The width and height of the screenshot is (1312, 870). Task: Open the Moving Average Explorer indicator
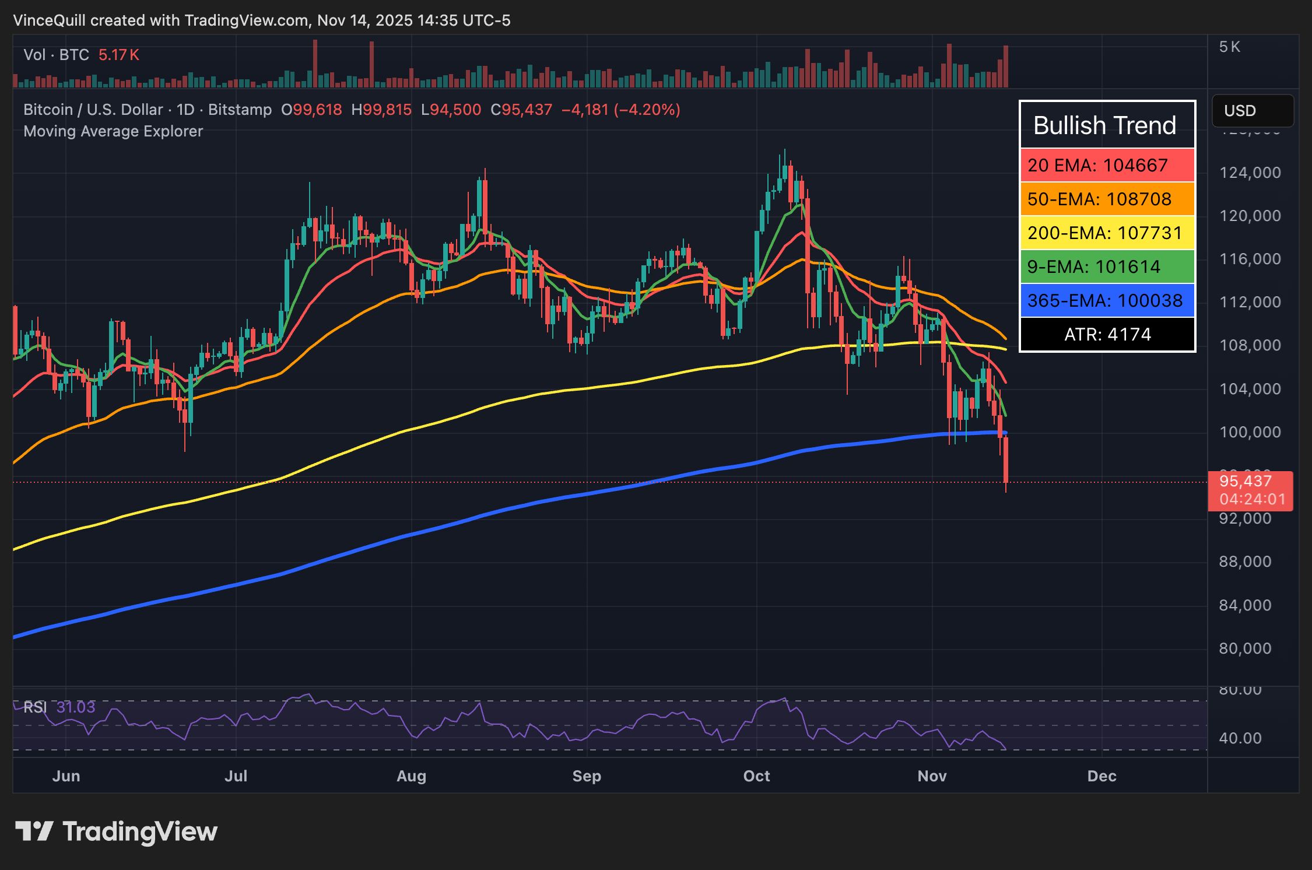click(113, 131)
